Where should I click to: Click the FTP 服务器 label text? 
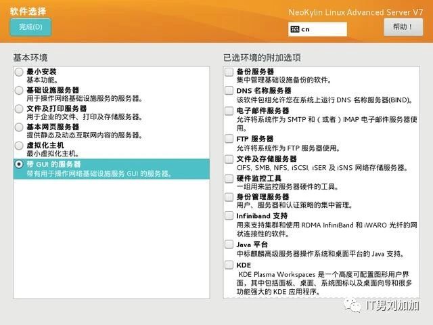click(x=255, y=139)
